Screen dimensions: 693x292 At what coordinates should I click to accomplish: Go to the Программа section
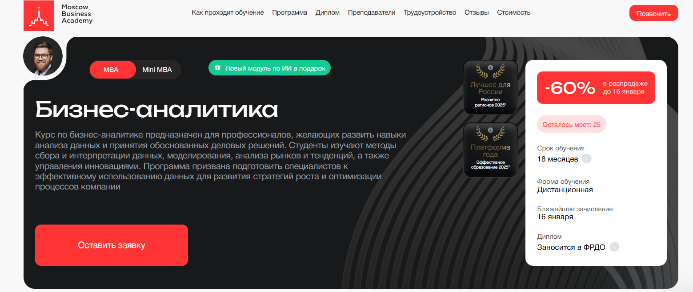(x=289, y=12)
